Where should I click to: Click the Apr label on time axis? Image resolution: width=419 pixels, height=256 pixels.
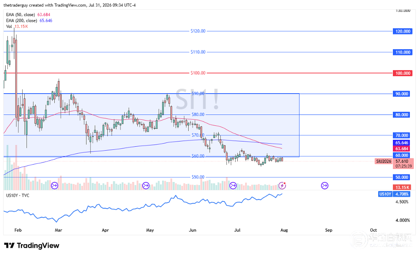pyautogui.click(x=105, y=230)
